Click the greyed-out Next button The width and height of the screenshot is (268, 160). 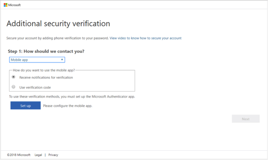(x=246, y=119)
